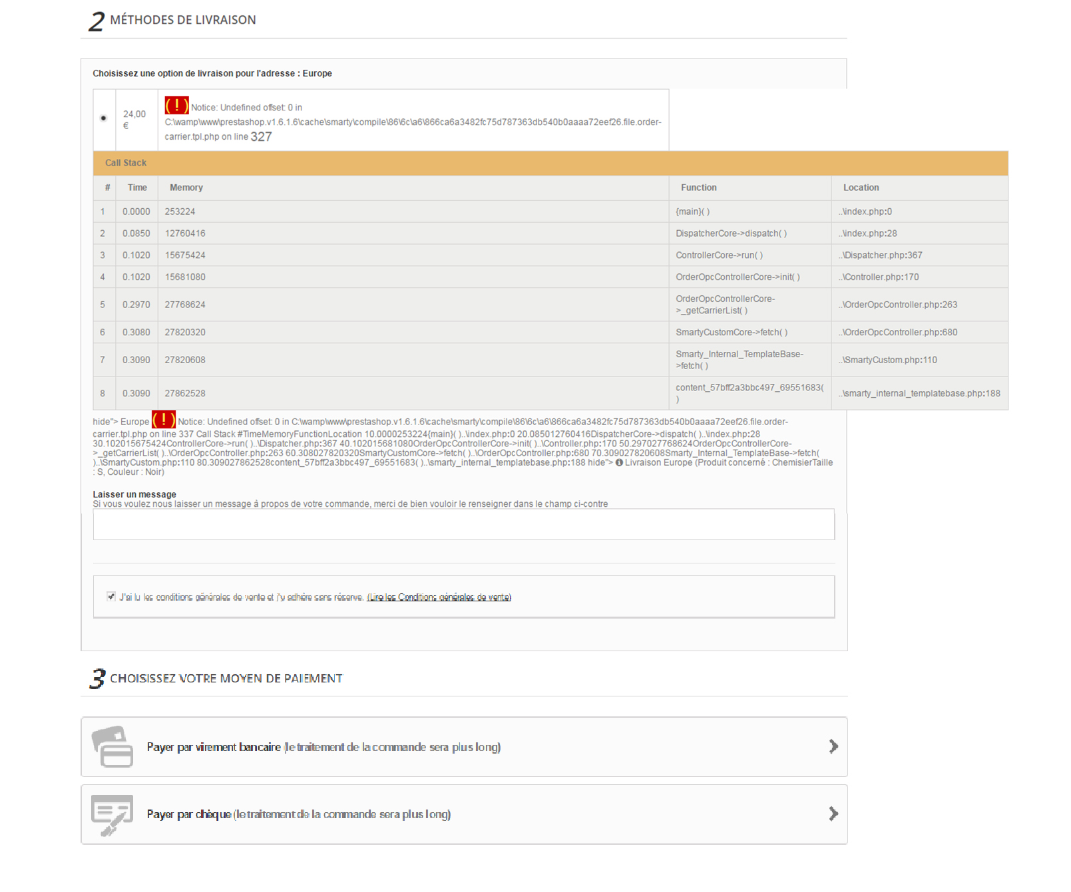This screenshot has height=892, width=1071.
Task: Click the Time column header
Action: click(x=137, y=188)
